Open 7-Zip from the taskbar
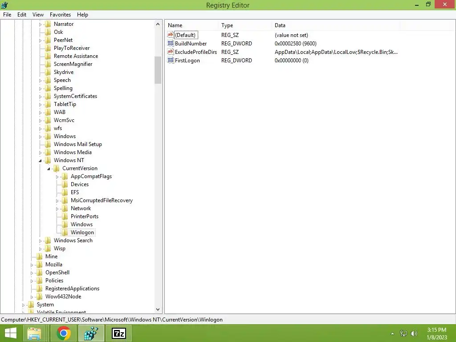 [119, 333]
